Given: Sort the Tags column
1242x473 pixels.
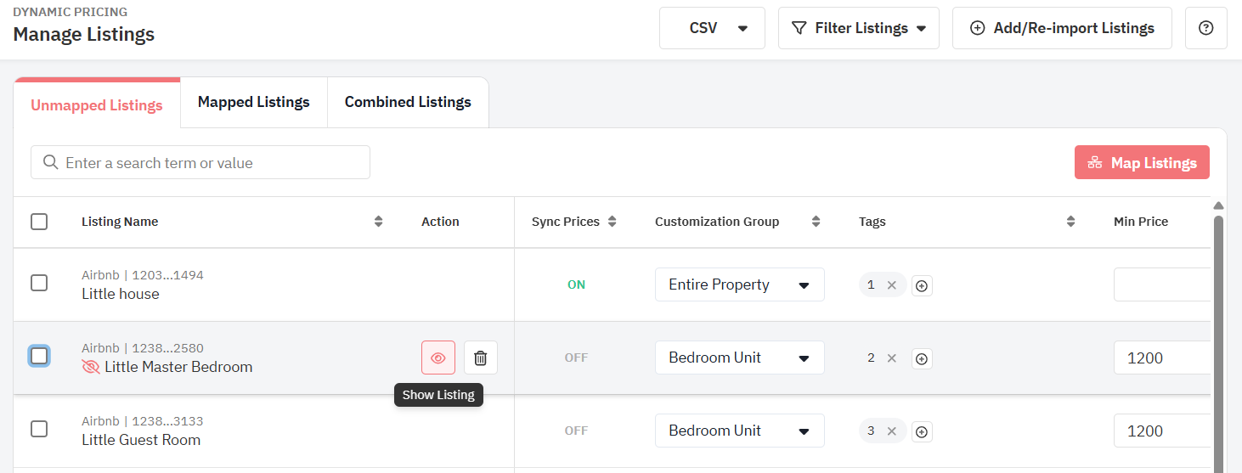Looking at the screenshot, I should (x=1070, y=222).
